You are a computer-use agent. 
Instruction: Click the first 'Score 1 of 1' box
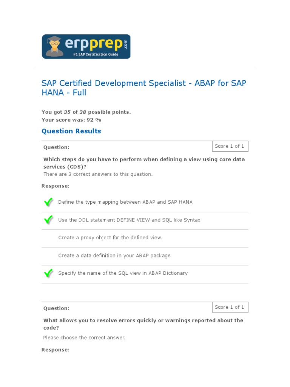point(229,146)
